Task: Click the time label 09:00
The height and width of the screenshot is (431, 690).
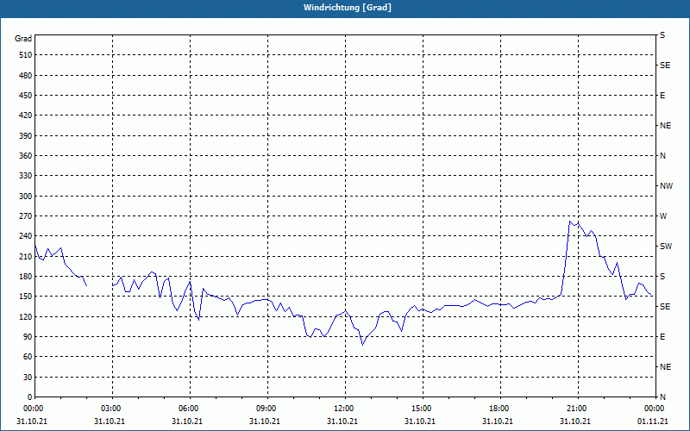Action: [267, 408]
